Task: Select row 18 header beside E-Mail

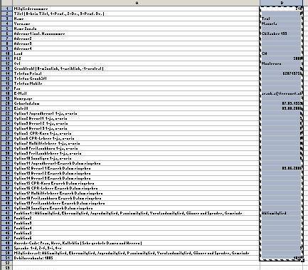Action: click(6, 93)
